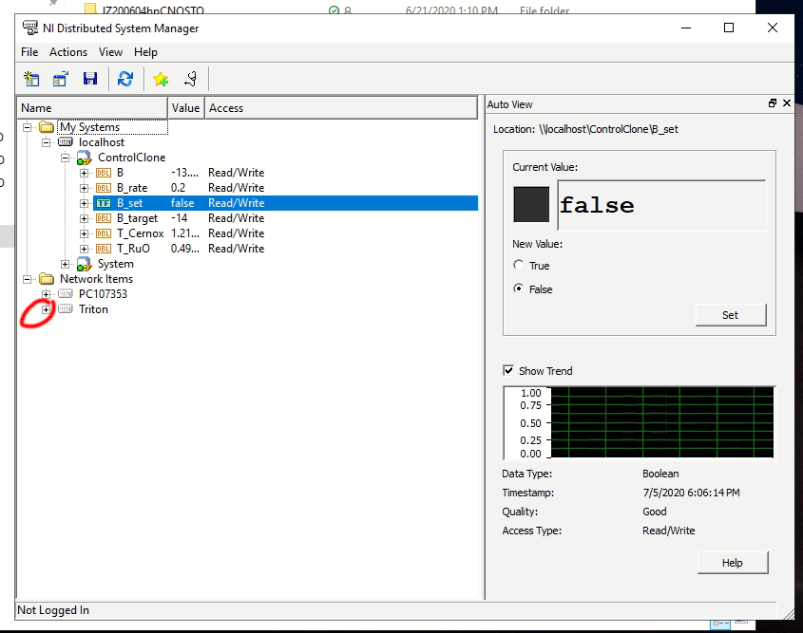The height and width of the screenshot is (633, 803).
Task: Collapse the Network Items node
Action: [28, 279]
